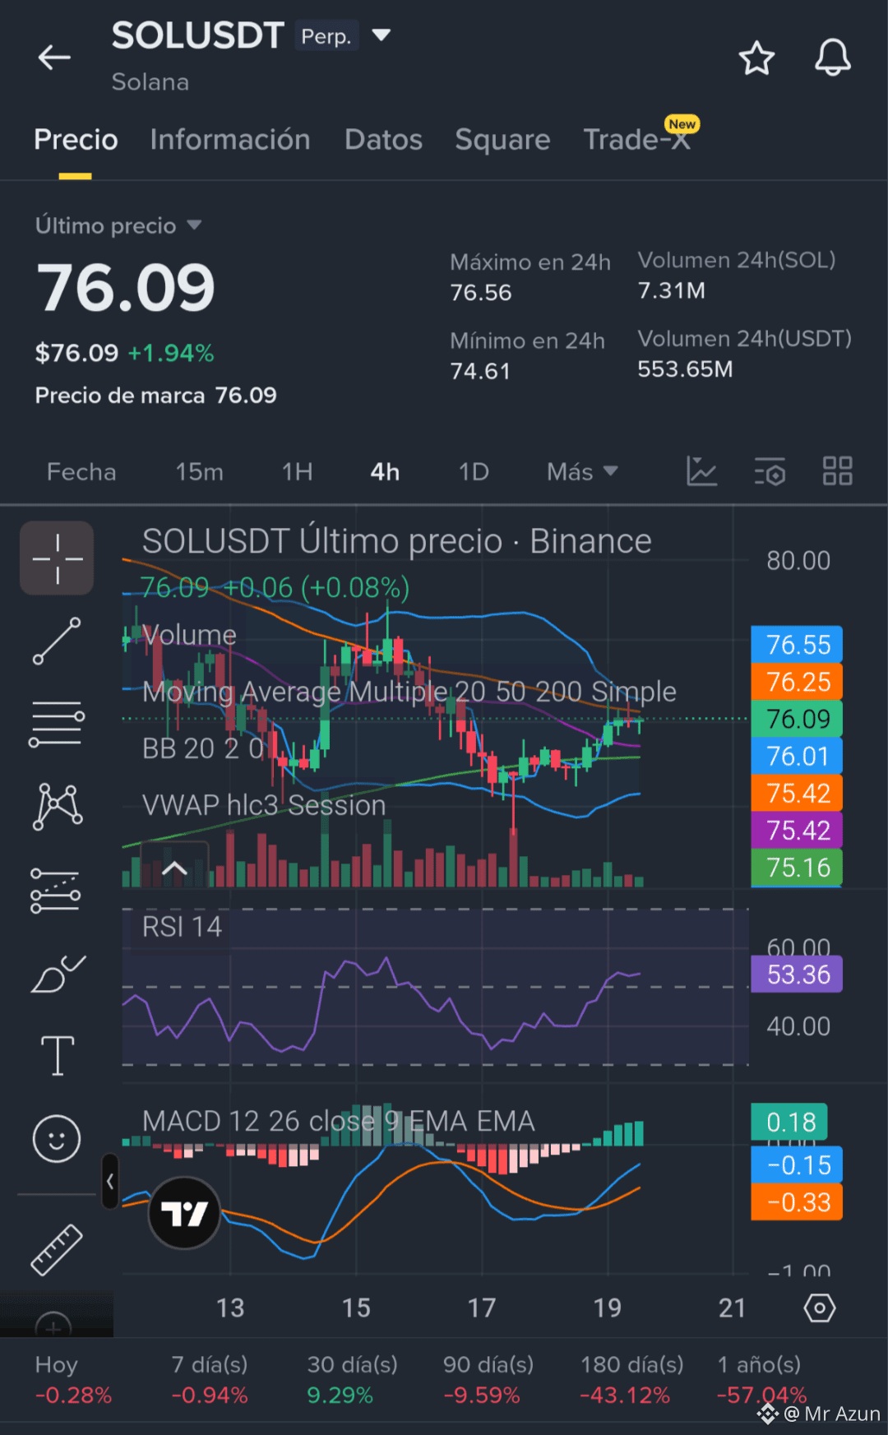Select the ruler measure tool
This screenshot has width=888, height=1435.
click(x=57, y=1249)
